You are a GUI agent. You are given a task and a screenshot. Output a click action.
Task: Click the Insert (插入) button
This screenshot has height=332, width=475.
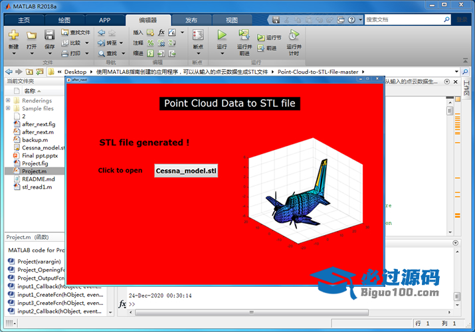coord(138,32)
